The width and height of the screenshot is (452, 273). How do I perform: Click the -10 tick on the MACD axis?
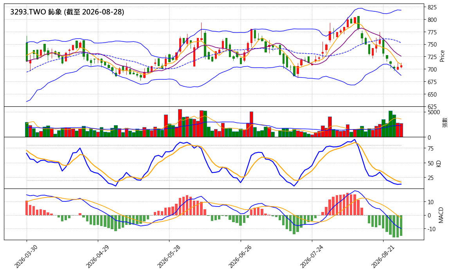pyautogui.click(x=432, y=229)
